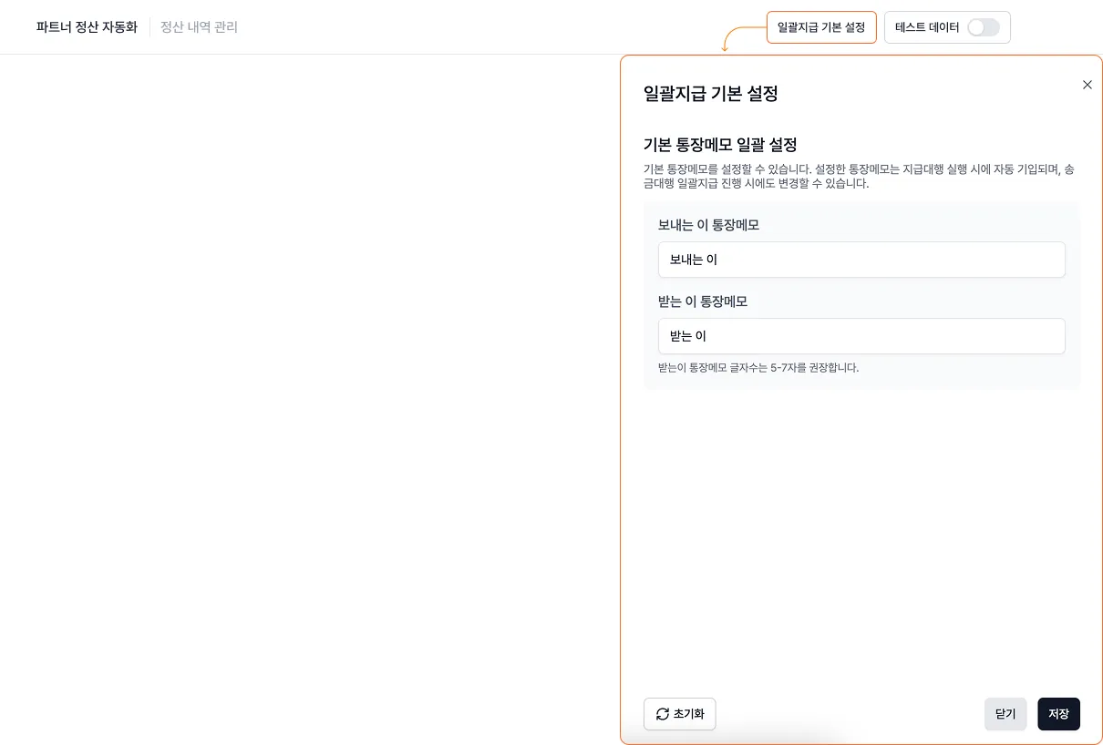This screenshot has height=745, width=1103.
Task: Go to 파트너 정산 자동화 tab
Action: pyautogui.click(x=87, y=27)
